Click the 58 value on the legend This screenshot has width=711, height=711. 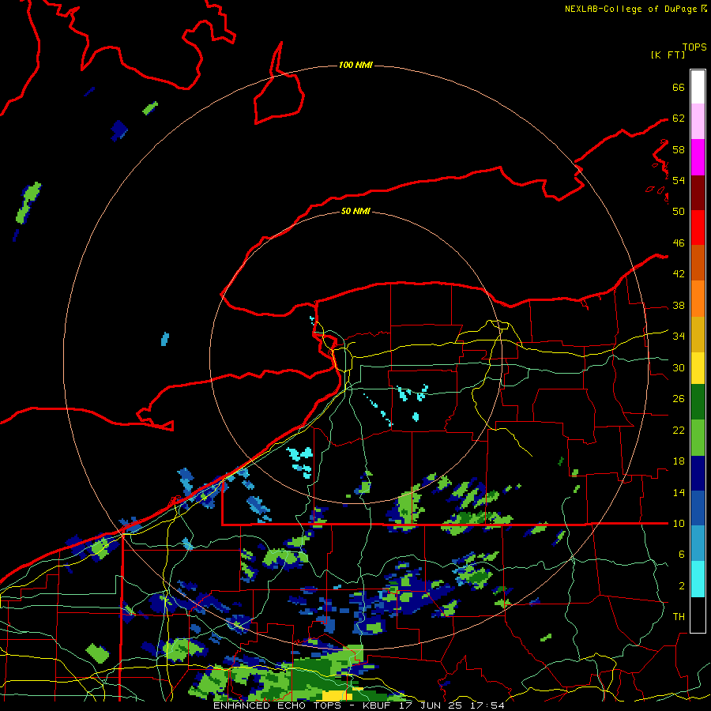tap(679, 149)
